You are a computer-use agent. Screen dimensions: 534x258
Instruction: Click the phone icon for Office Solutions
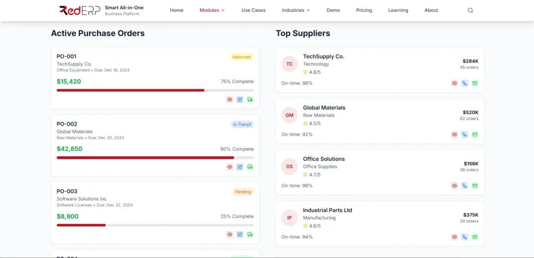(465, 186)
